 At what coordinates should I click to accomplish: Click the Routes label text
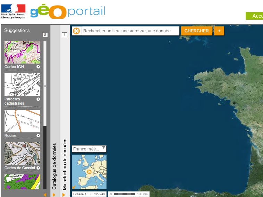tap(10, 136)
